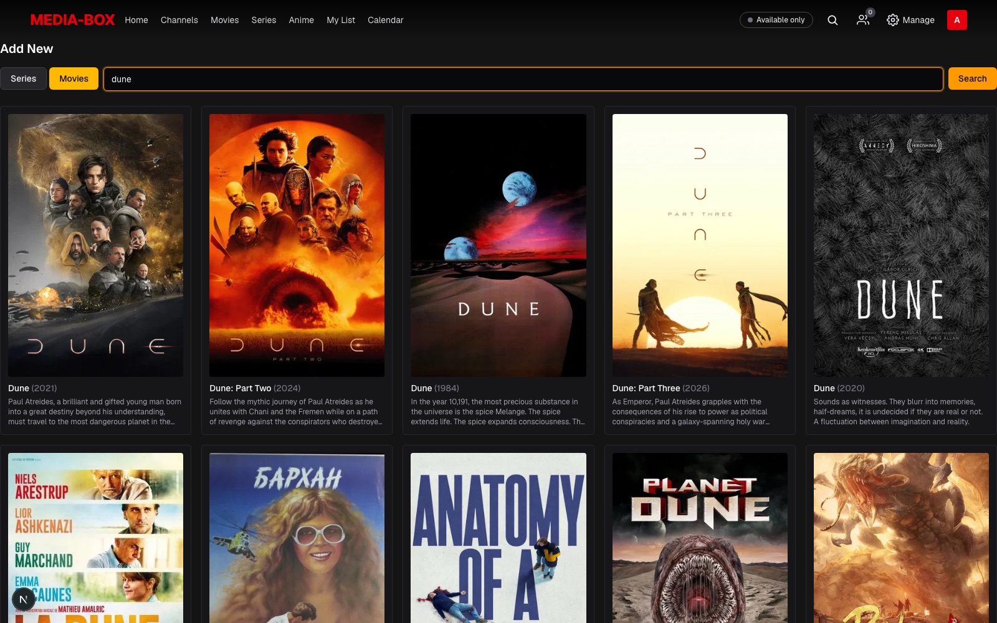Toggle the Available only filter

point(776,20)
